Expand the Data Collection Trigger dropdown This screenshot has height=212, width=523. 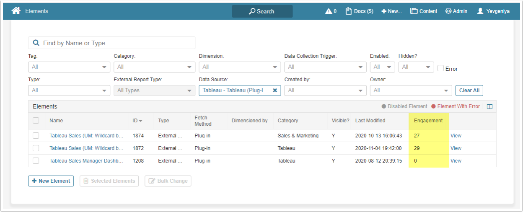tap(325, 67)
